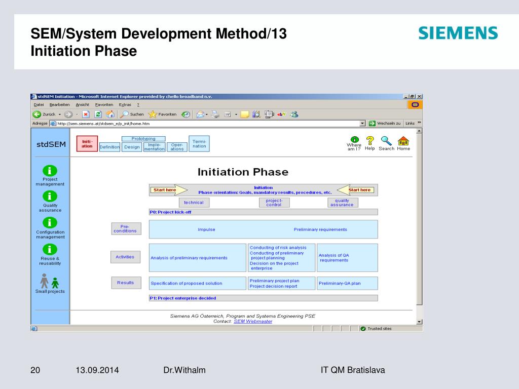Open Quality assurance info icon

pos(50,197)
